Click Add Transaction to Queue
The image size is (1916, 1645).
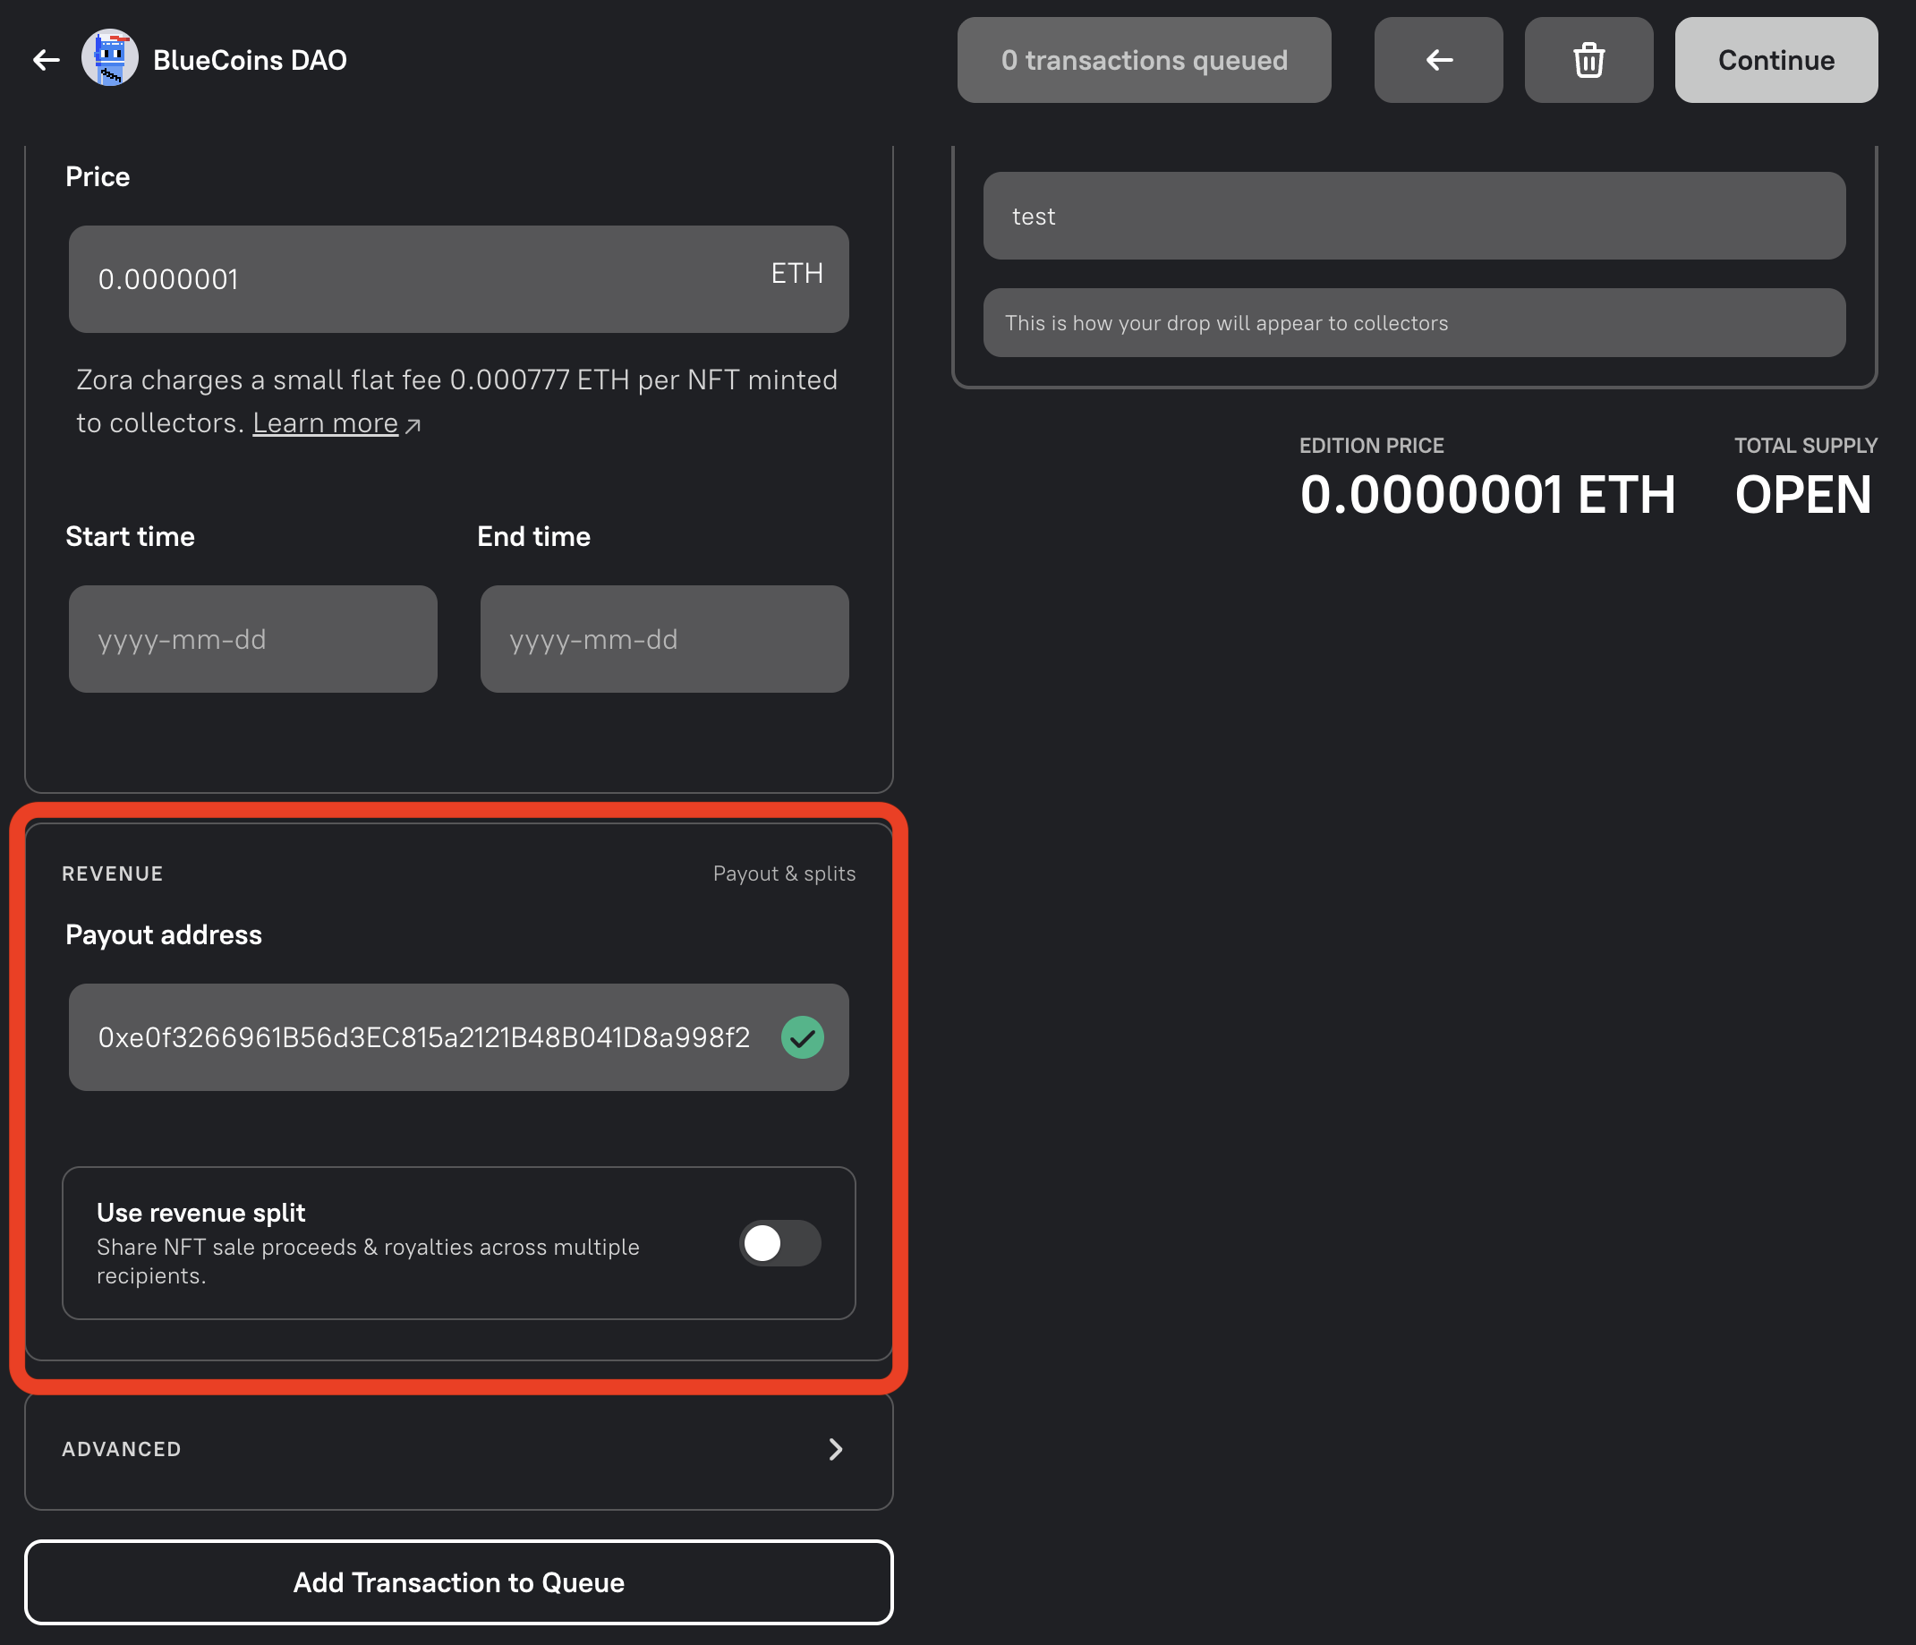pyautogui.click(x=459, y=1582)
